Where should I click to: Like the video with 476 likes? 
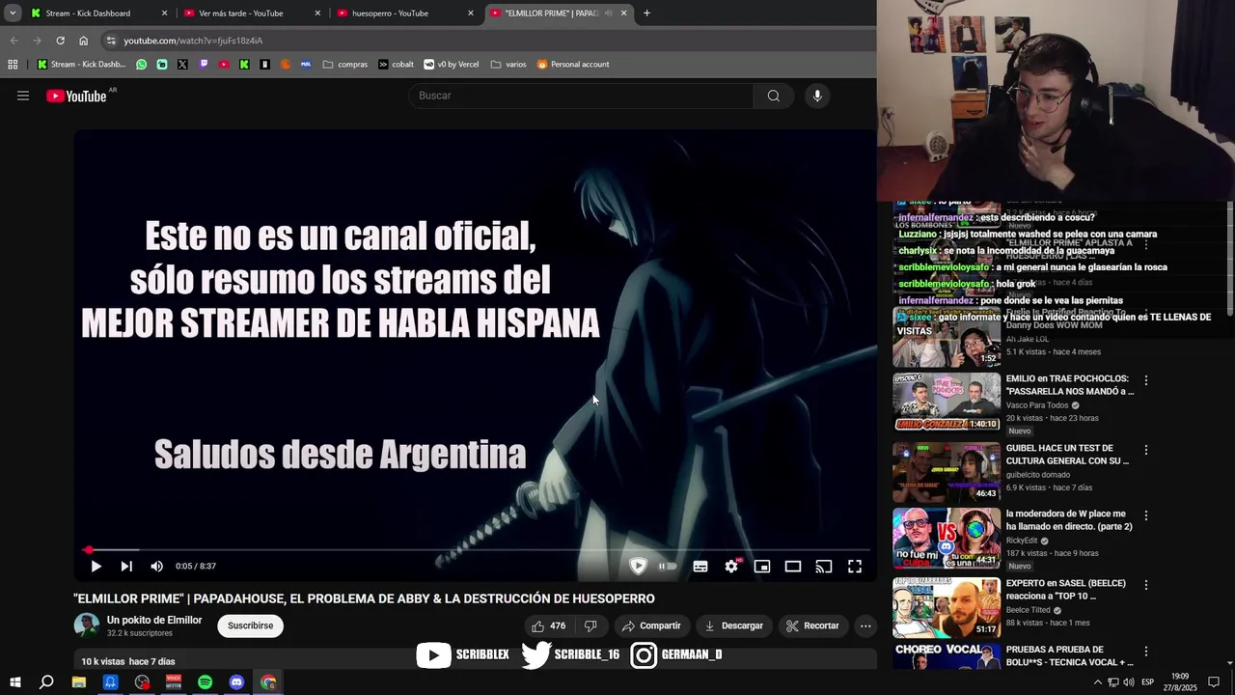(548, 625)
